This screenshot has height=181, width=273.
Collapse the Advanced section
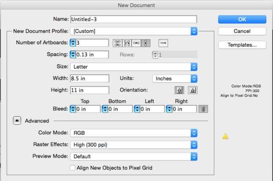pyautogui.click(x=17, y=121)
